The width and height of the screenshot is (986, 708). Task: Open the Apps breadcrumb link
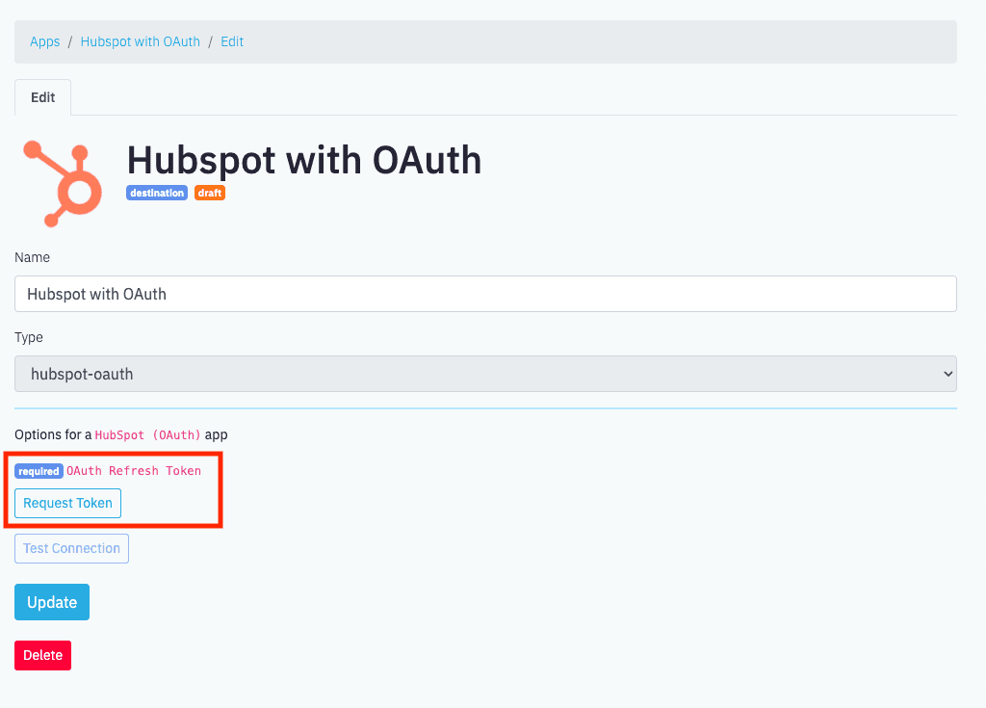tap(44, 41)
